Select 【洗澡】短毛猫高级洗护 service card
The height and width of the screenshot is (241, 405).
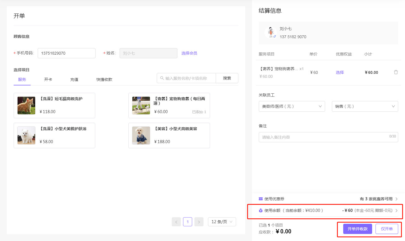coord(54,106)
